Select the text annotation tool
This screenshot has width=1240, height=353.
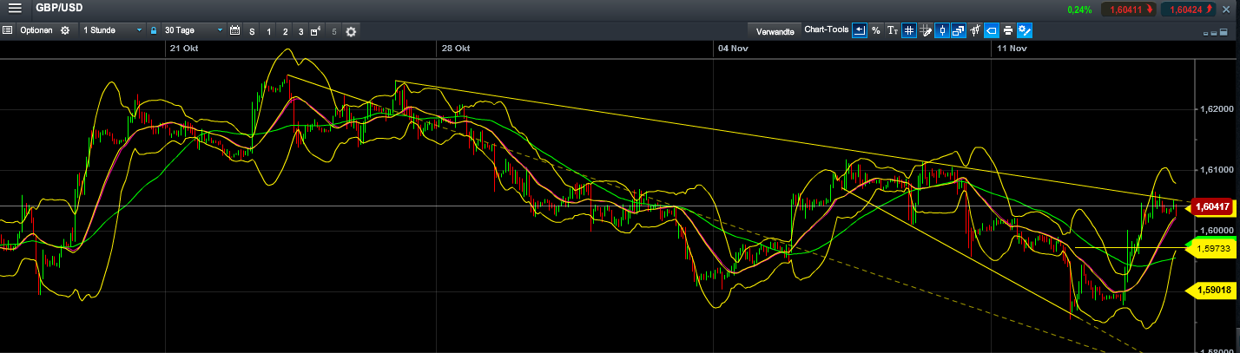pos(893,30)
